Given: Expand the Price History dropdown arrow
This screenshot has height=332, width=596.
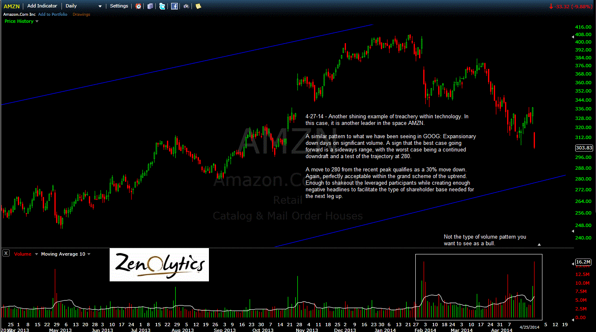Looking at the screenshot, I should point(37,21).
